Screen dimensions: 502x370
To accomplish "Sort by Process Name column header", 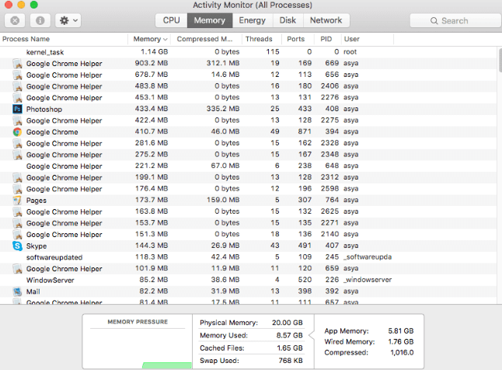I will [64, 39].
